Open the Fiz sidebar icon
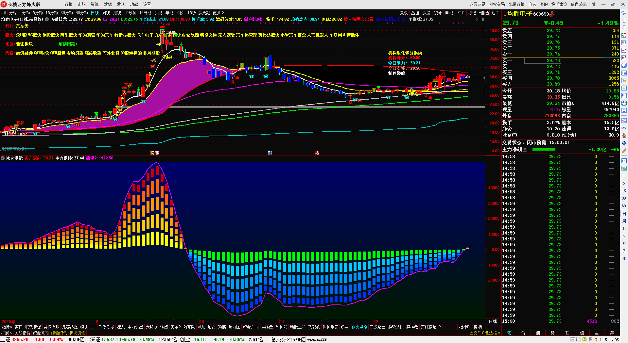 624,96
